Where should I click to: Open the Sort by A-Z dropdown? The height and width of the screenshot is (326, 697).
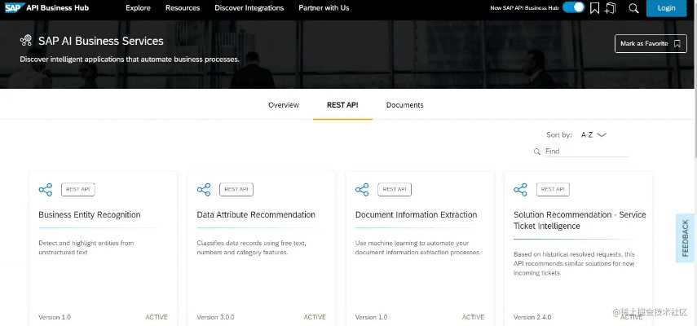tap(593, 134)
